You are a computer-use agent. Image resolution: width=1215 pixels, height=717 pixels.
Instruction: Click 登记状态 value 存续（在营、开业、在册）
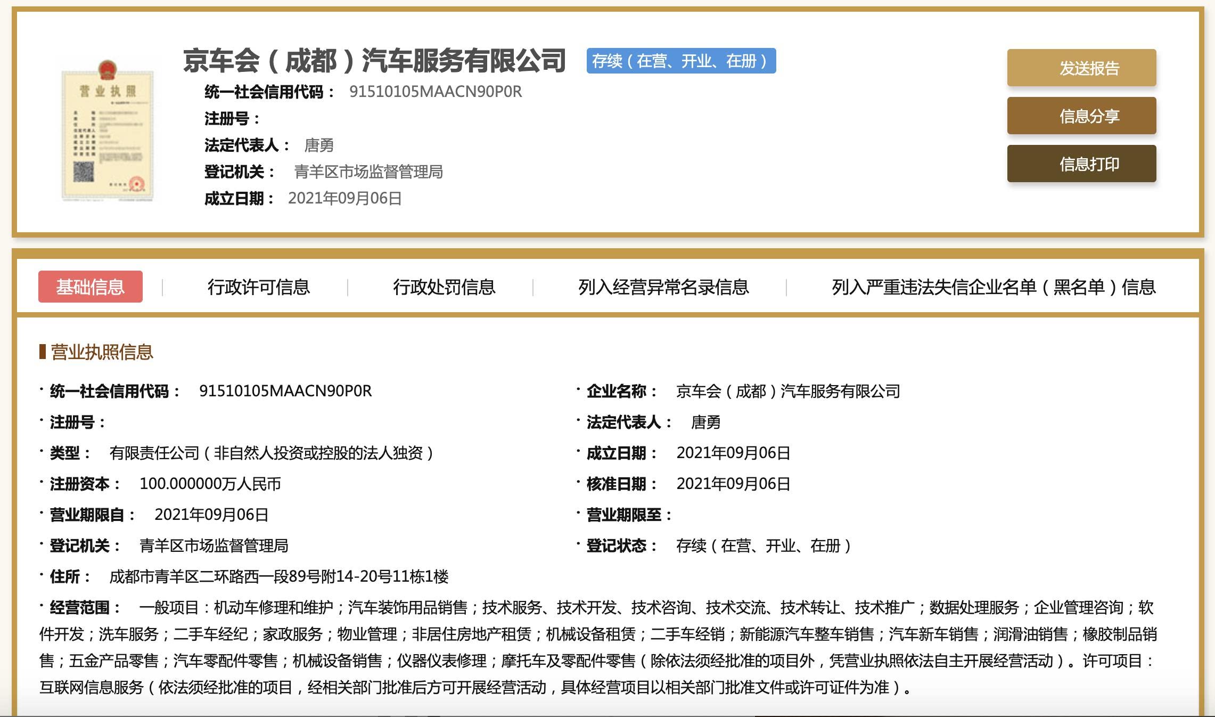764,545
